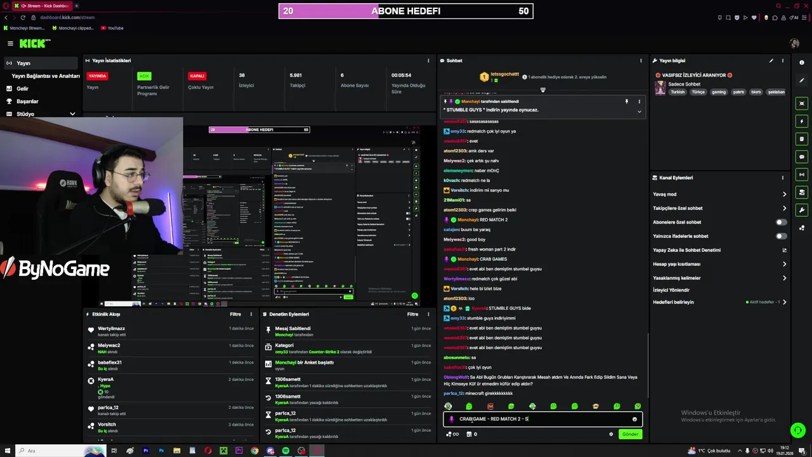
Task: Toggle Abonelere özel sohbet switch
Action: click(782, 222)
